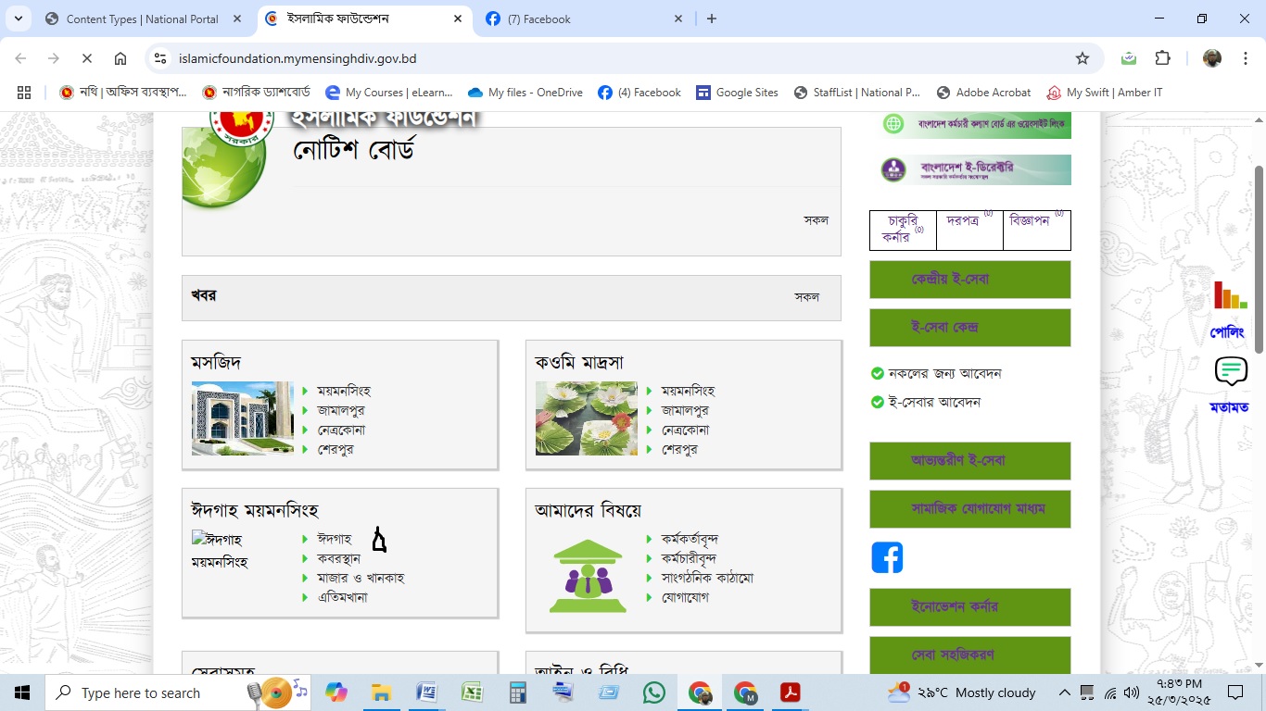Screen dimensions: 1266x711
Task: Click the page vertical scrollbar thumb
Action: point(1259,259)
